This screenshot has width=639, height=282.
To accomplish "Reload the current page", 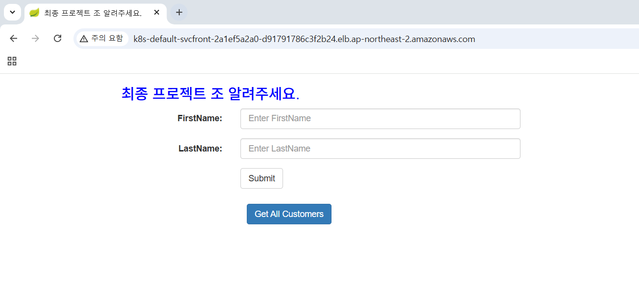I will (57, 39).
